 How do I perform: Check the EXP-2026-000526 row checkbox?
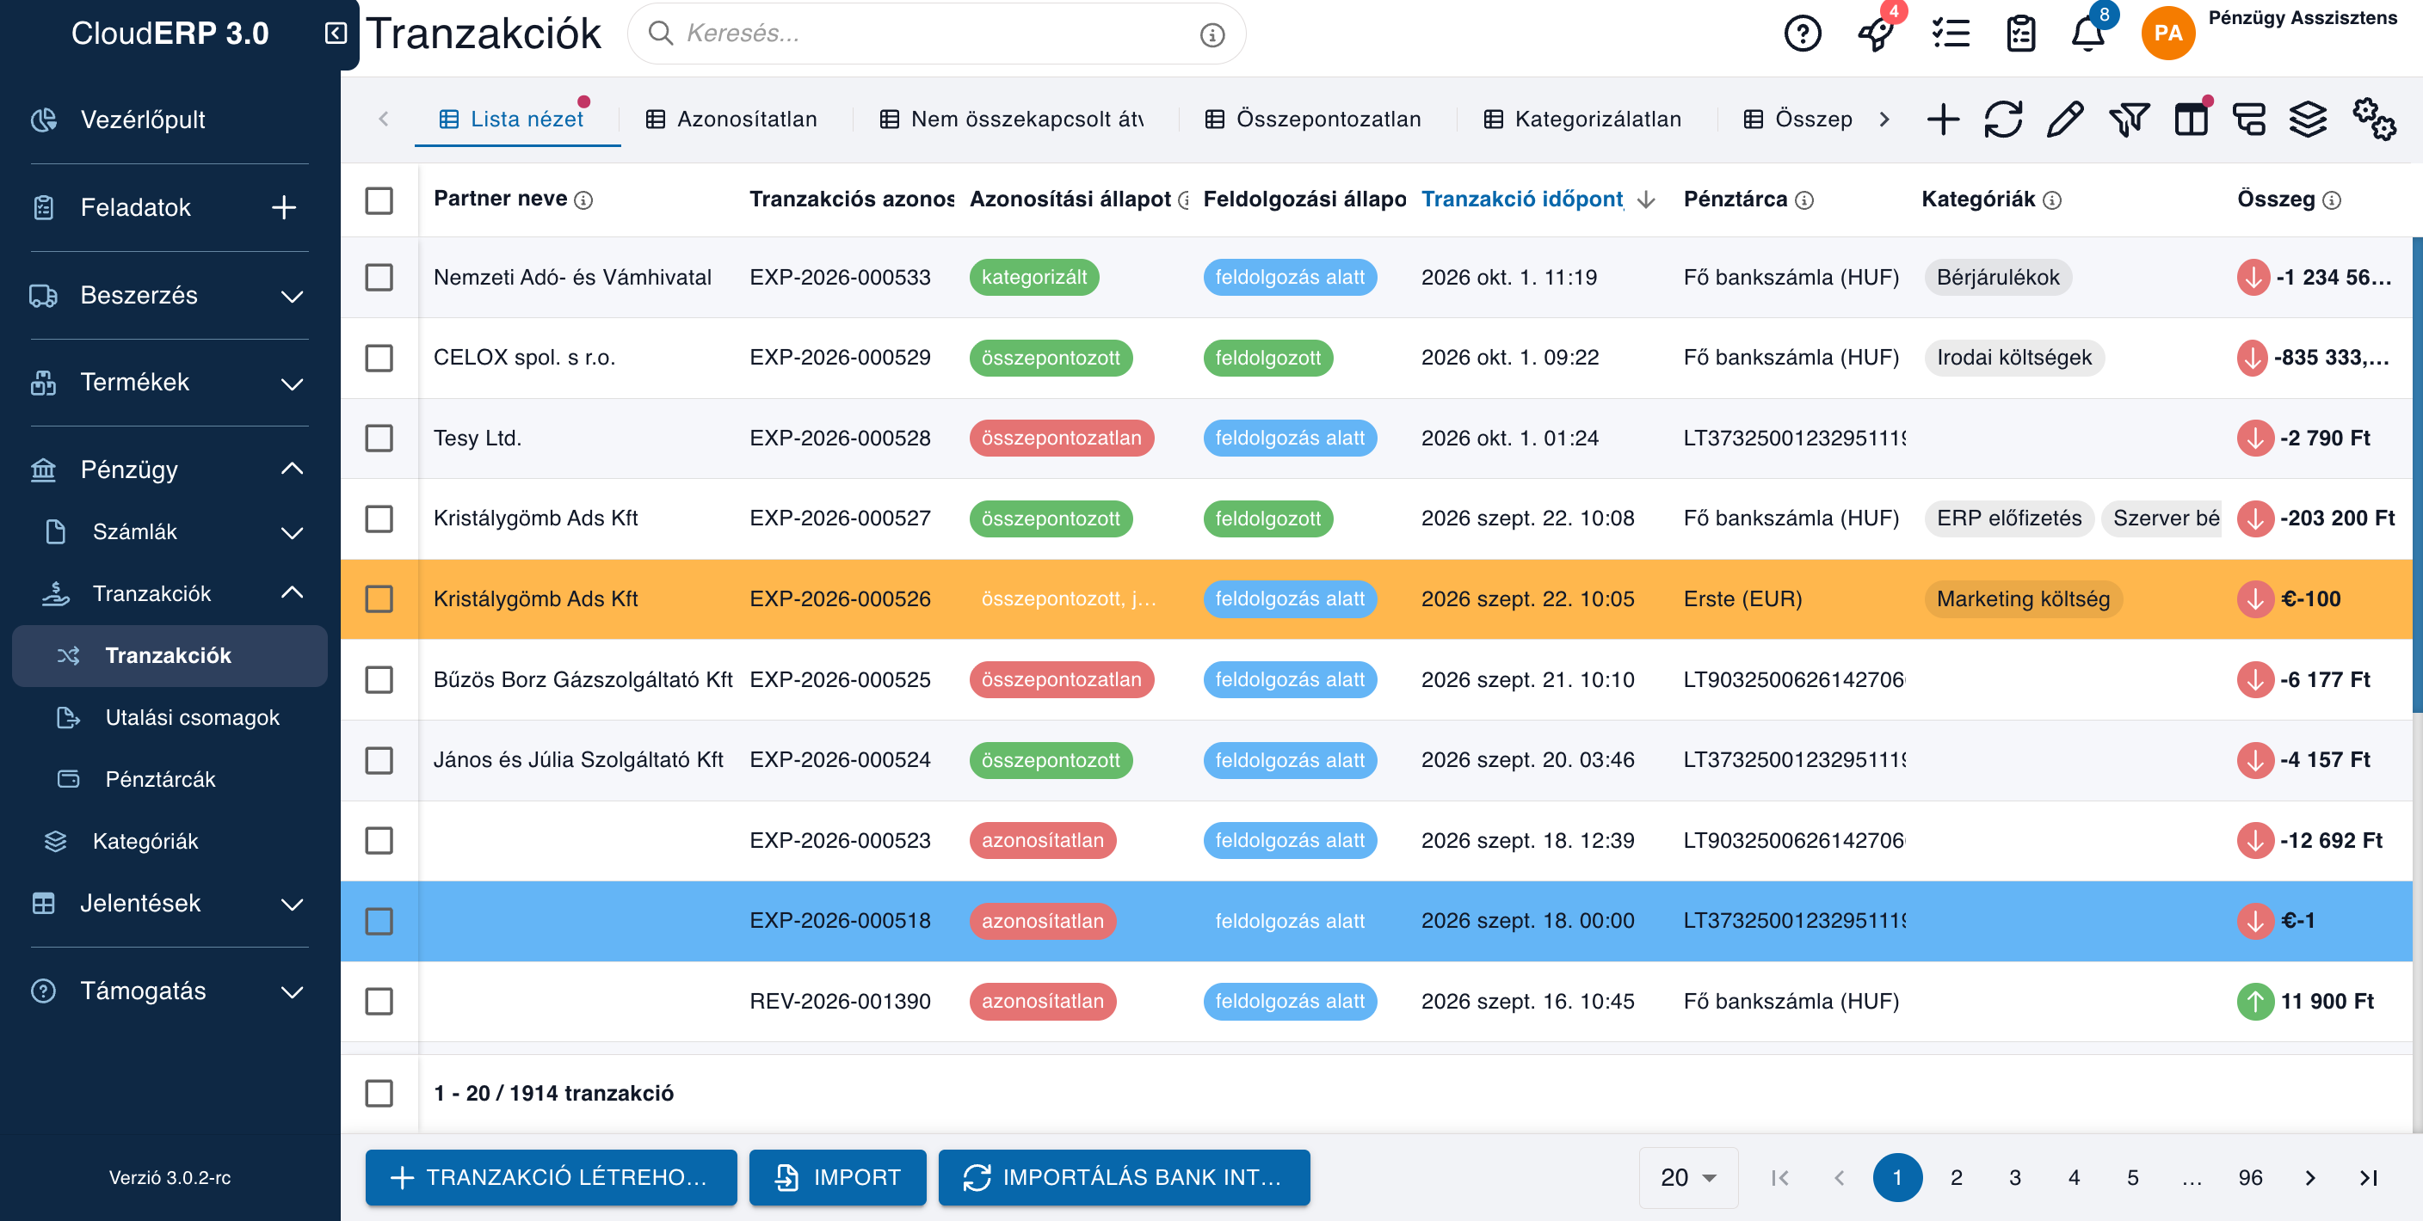[x=379, y=598]
